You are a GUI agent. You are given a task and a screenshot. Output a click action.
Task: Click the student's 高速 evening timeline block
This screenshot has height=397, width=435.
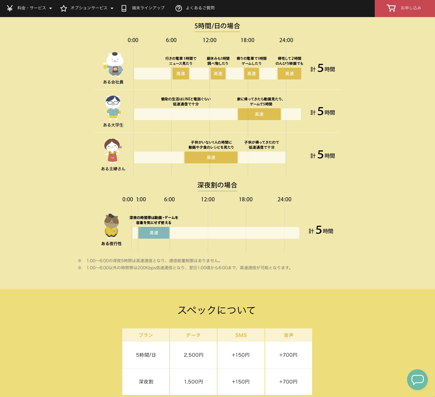click(x=259, y=114)
